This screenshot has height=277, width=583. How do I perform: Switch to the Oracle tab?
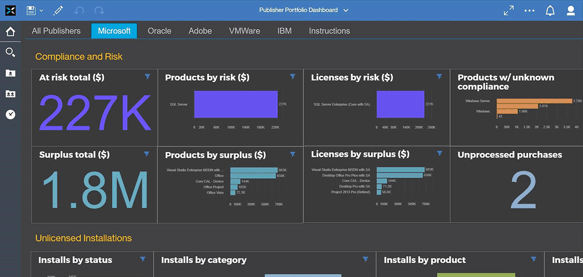pos(159,31)
